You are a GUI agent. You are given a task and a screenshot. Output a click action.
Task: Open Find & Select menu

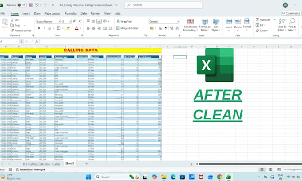coord(292,25)
